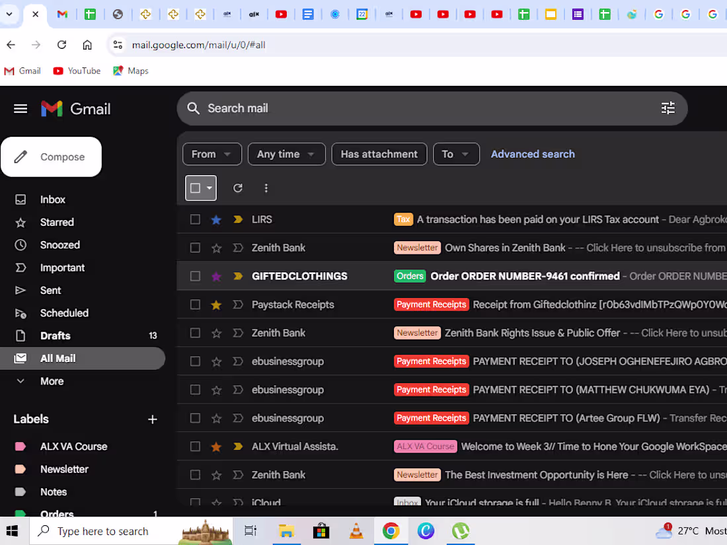Click the refresh icon above the mail list
Screen dimensions: 727x545
(238, 188)
